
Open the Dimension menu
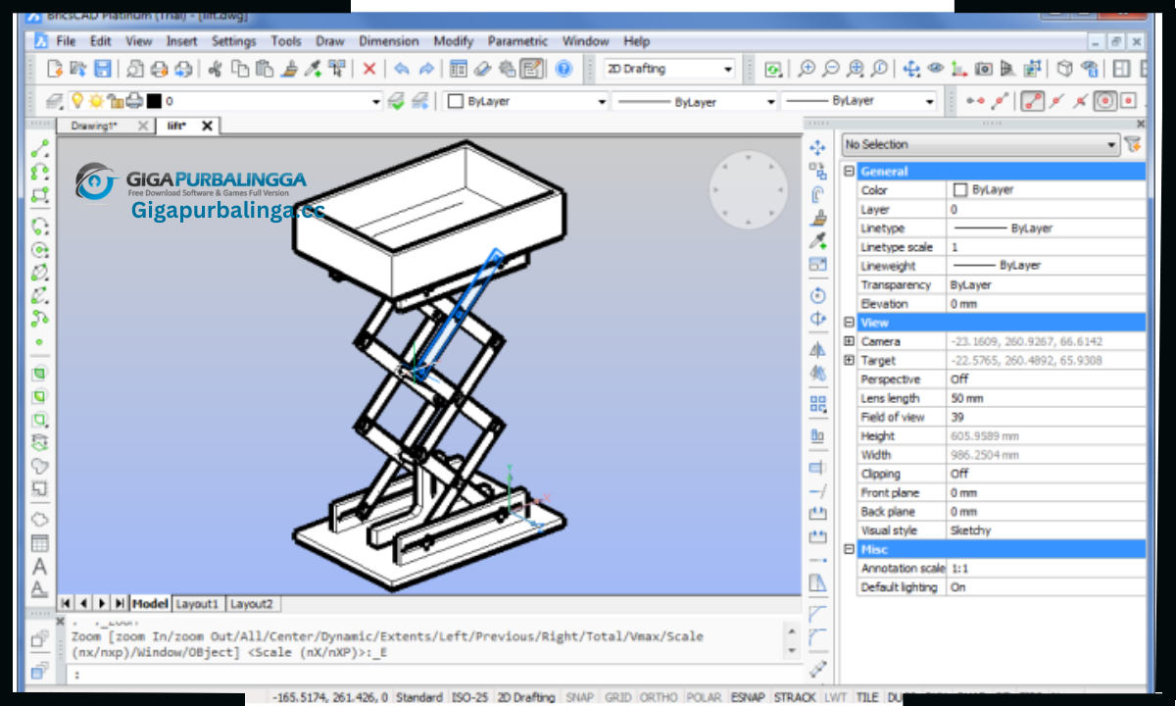(388, 41)
